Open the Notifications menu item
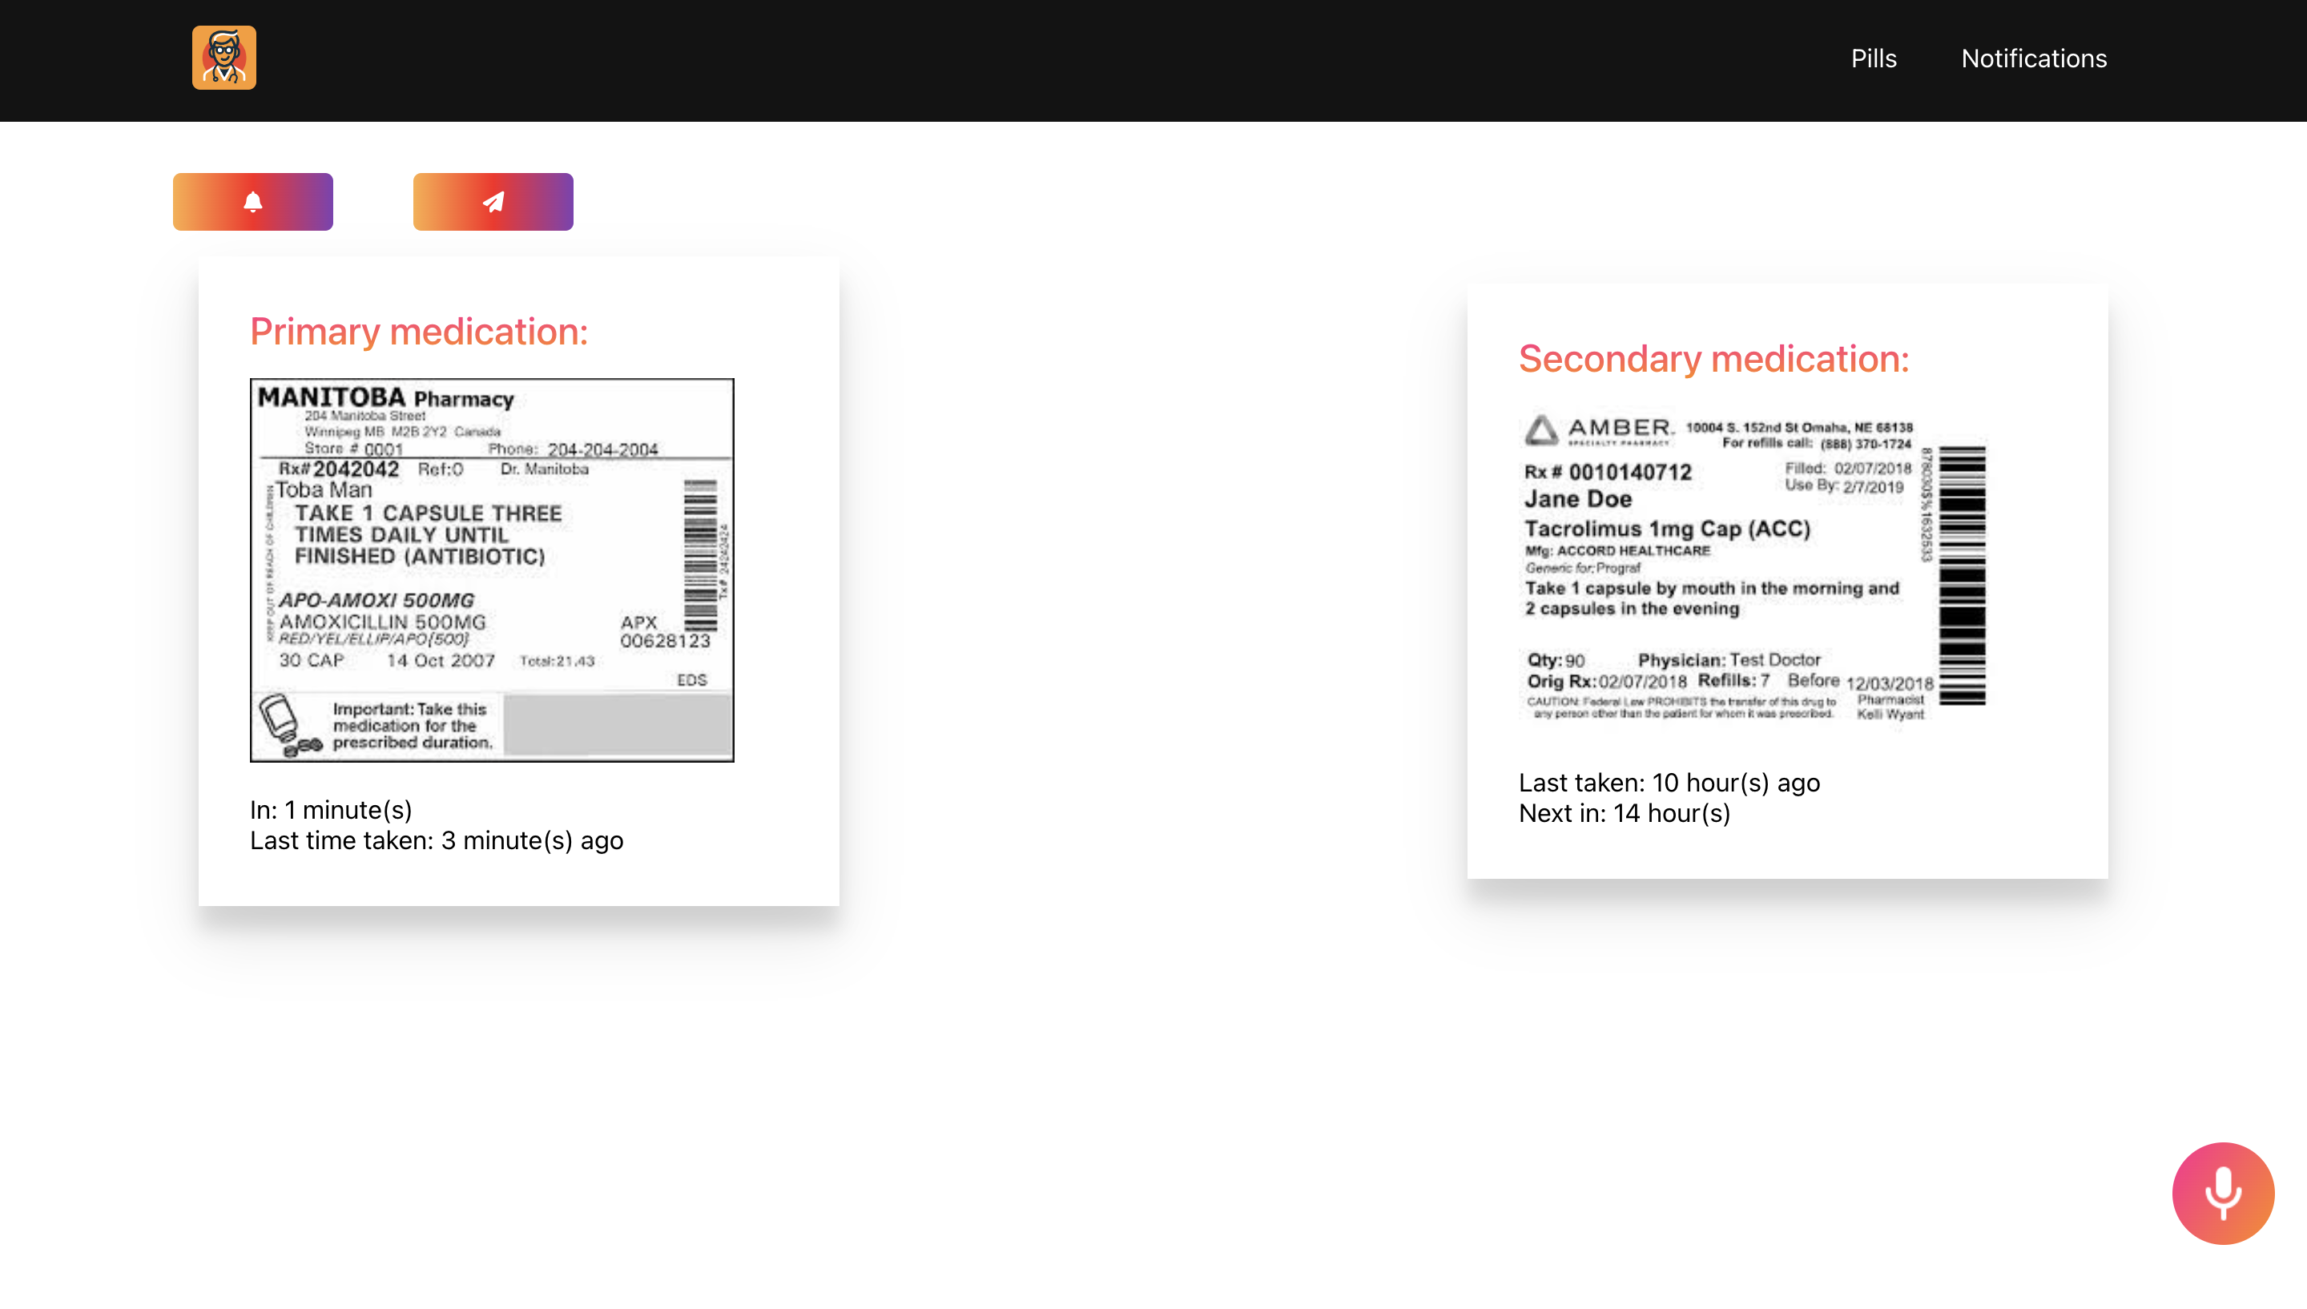 (x=2033, y=58)
